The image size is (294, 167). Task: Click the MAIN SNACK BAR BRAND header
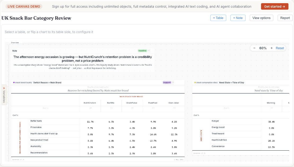131,97
